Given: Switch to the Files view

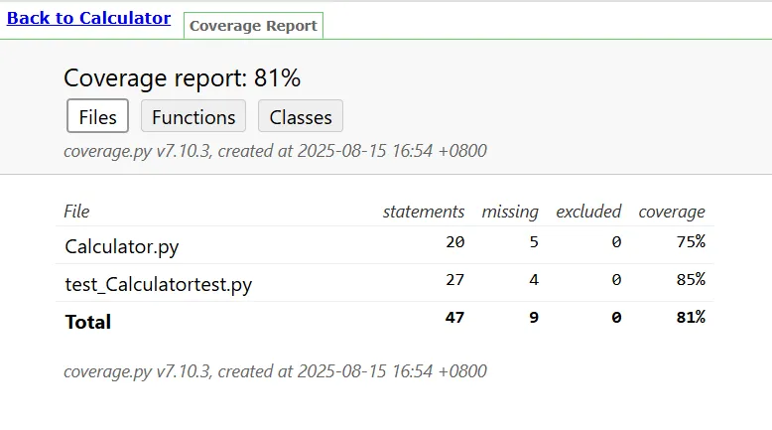Looking at the screenshot, I should pyautogui.click(x=97, y=117).
